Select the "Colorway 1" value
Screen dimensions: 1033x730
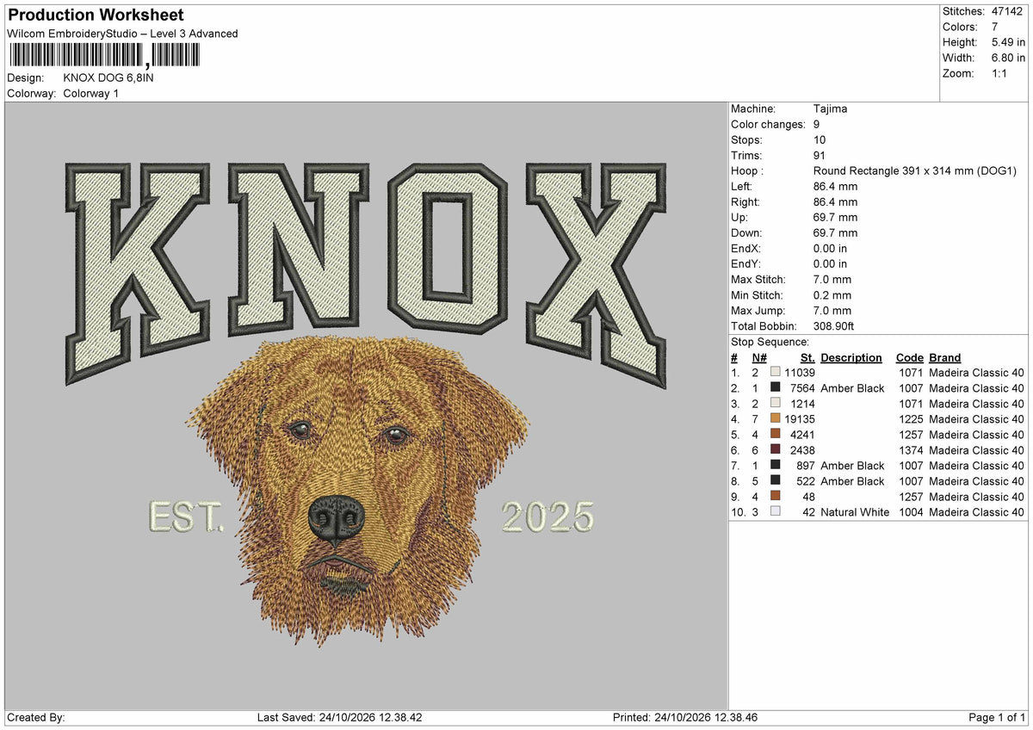click(x=91, y=93)
